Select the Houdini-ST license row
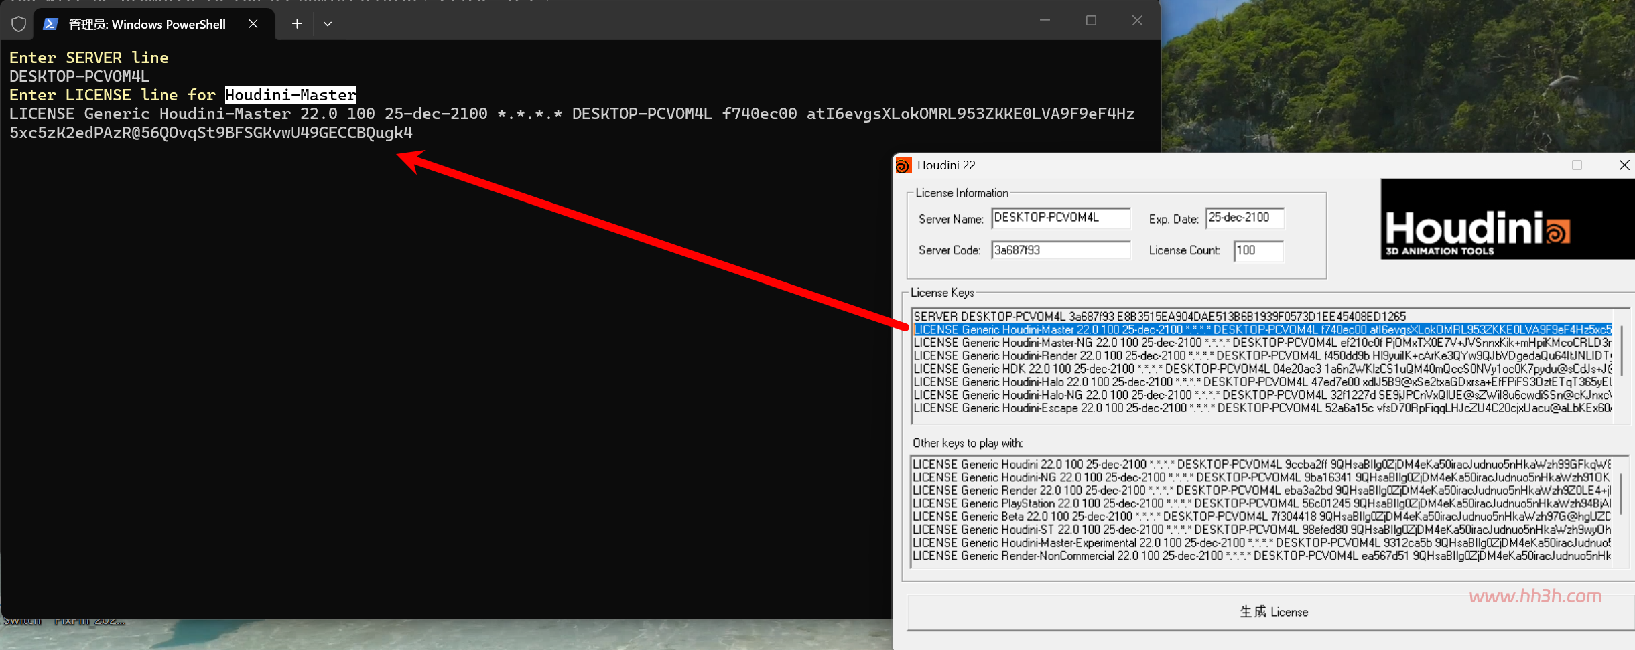Screen dimensions: 1635x650 [1262, 530]
